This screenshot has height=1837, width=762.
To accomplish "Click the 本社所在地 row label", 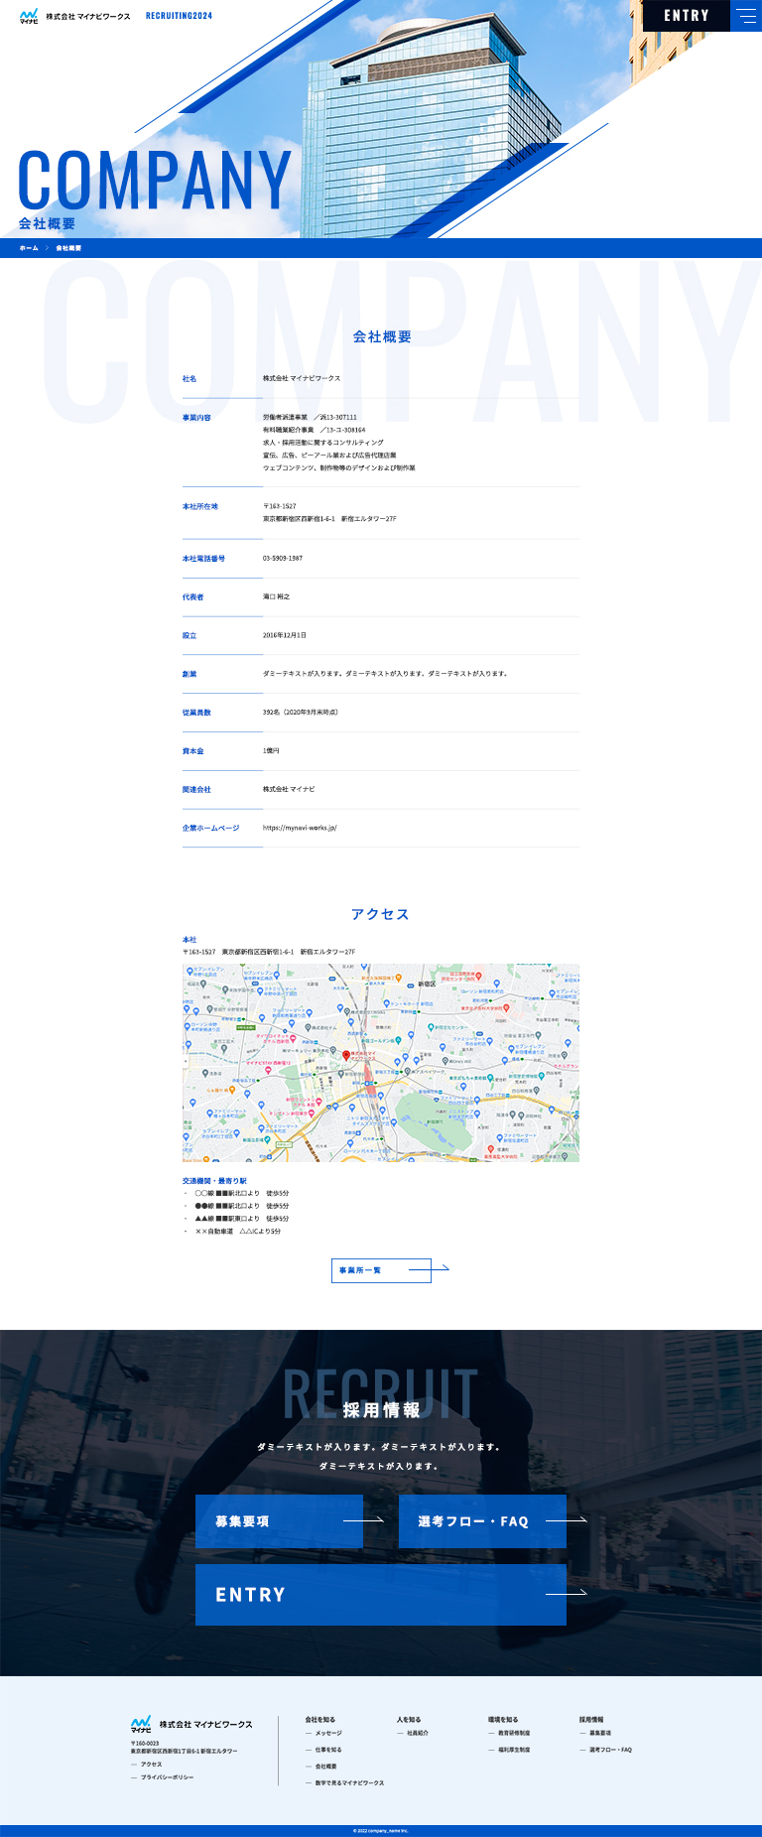I will pyautogui.click(x=200, y=507).
